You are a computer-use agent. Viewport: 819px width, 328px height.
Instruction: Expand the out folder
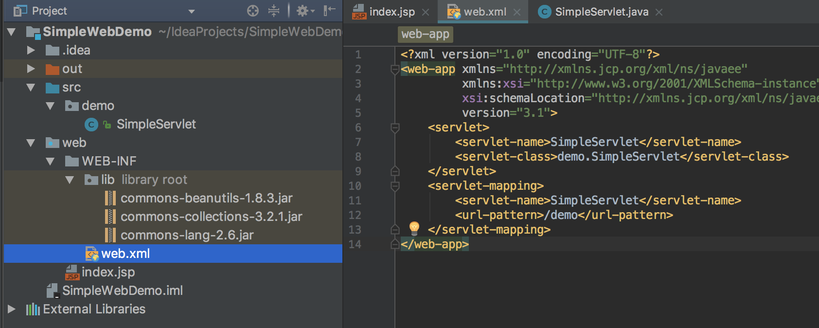point(31,69)
